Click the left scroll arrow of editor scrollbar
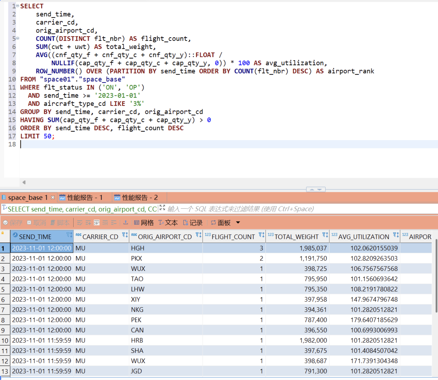The image size is (438, 380). [24, 182]
